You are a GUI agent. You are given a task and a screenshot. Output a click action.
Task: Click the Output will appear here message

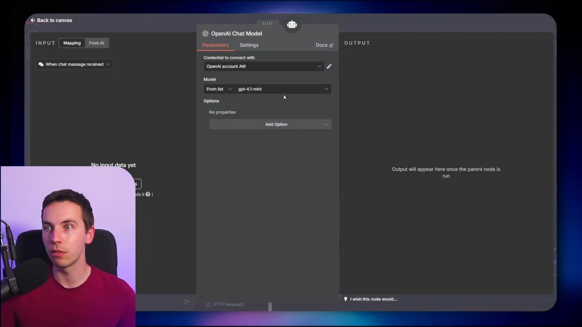(446, 173)
